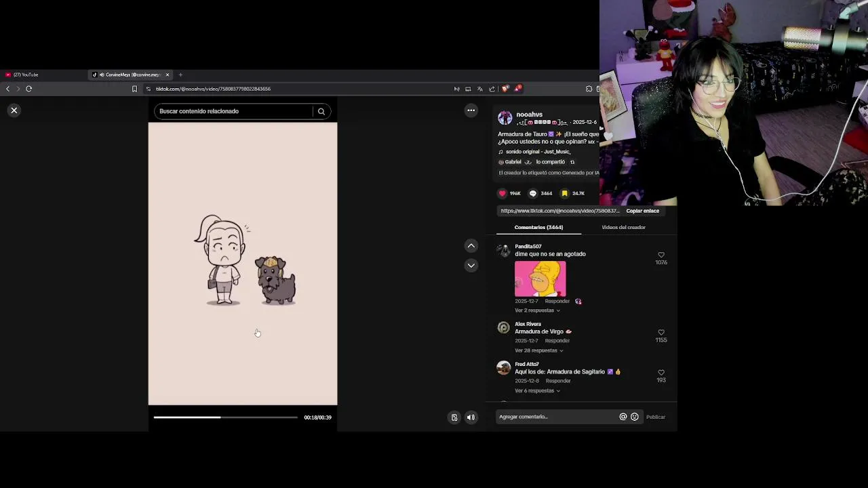Image resolution: width=868 pixels, height=488 pixels.
Task: Expand Ver 2 respuestas replies
Action: (x=537, y=310)
